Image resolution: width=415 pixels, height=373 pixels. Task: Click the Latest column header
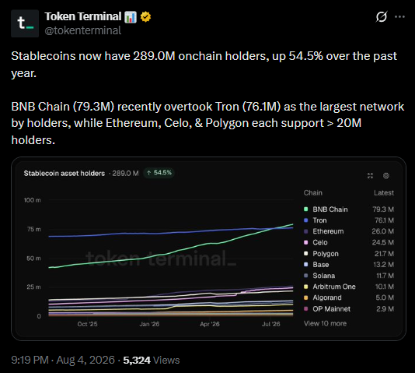tap(383, 193)
